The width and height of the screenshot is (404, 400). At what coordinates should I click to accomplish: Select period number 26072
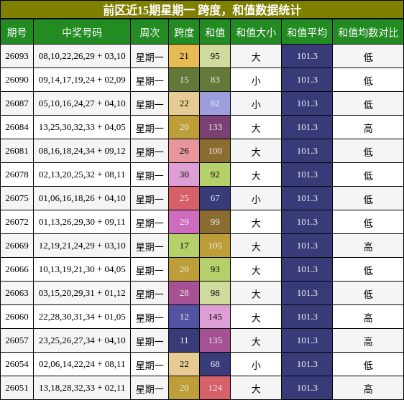tap(17, 222)
